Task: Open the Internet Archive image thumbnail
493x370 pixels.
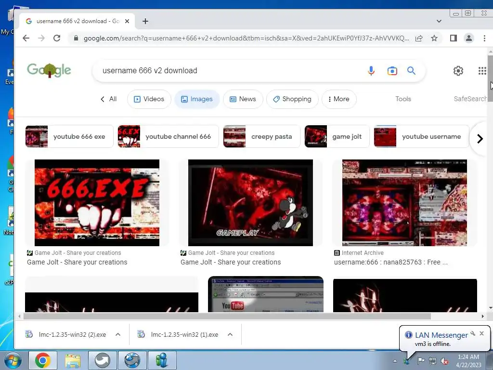Action: [404, 203]
